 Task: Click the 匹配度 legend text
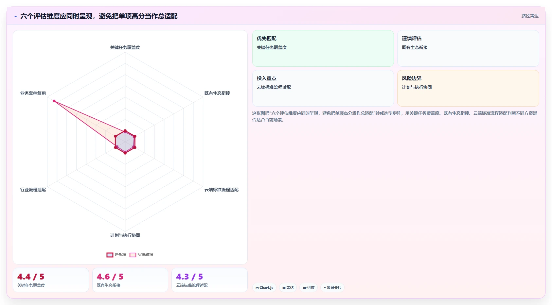[x=121, y=255]
